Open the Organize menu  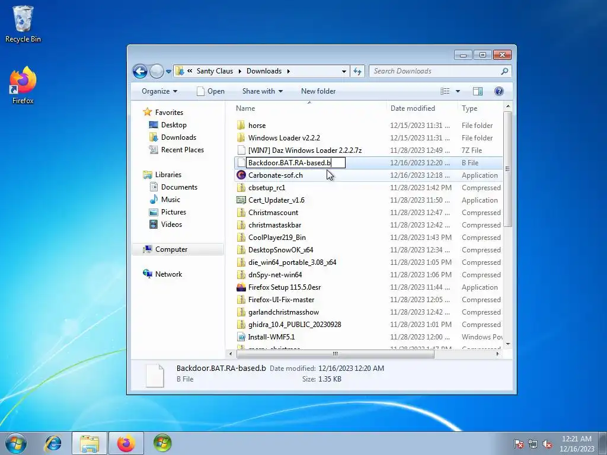click(159, 91)
